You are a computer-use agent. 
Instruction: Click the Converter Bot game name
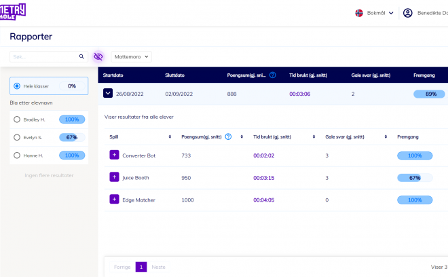(139, 155)
